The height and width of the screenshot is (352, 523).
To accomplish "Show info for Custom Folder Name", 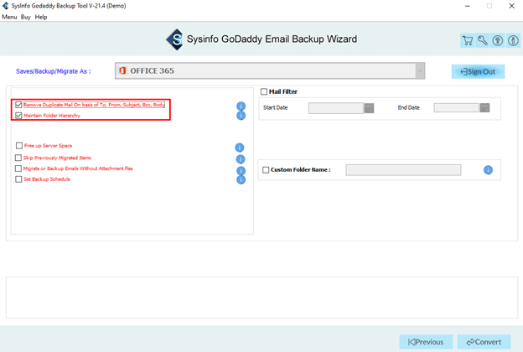I will (488, 170).
